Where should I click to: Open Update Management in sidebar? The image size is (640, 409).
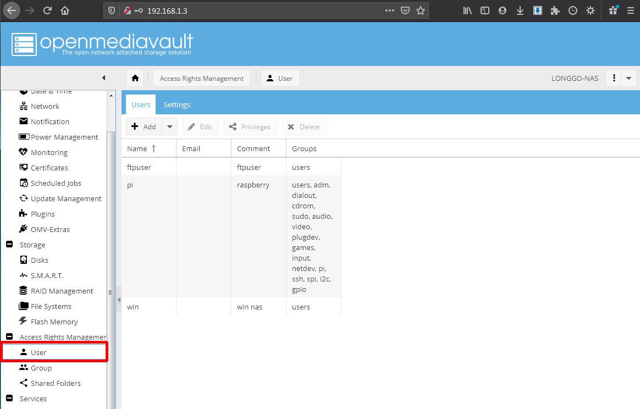[66, 198]
